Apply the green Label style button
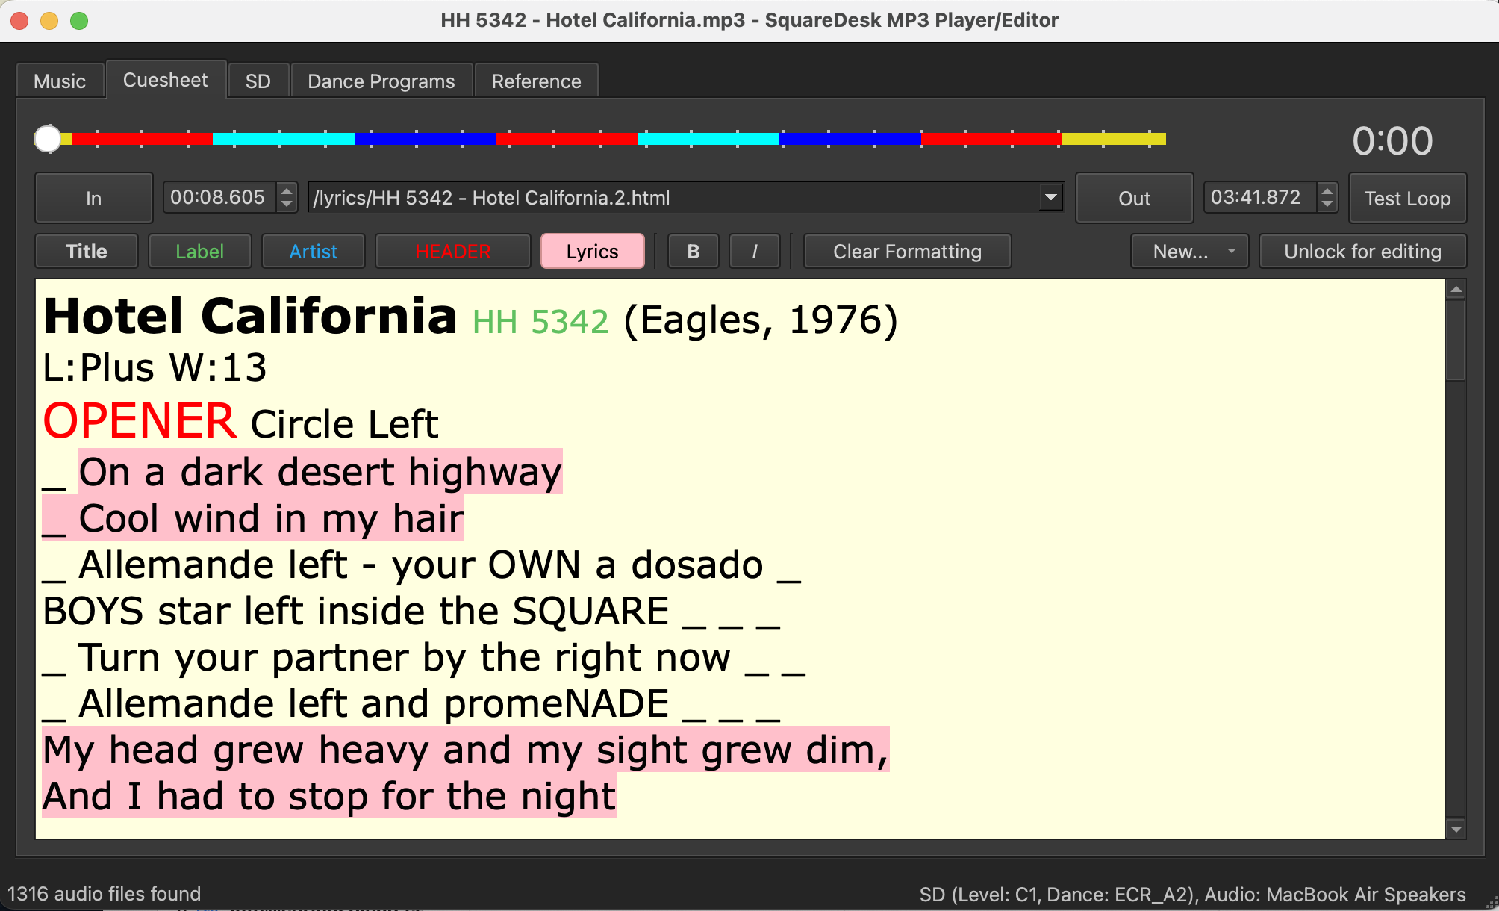 click(x=199, y=251)
